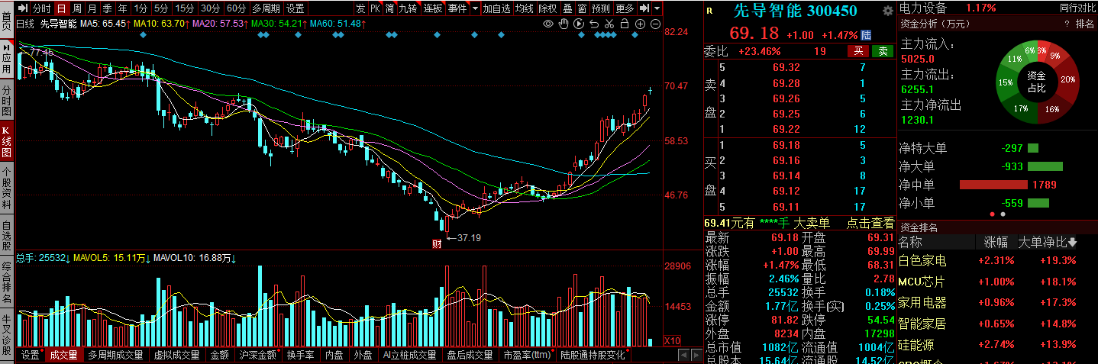
Task: Click the eye icon to show/hide chart indicators
Action: 547,24
